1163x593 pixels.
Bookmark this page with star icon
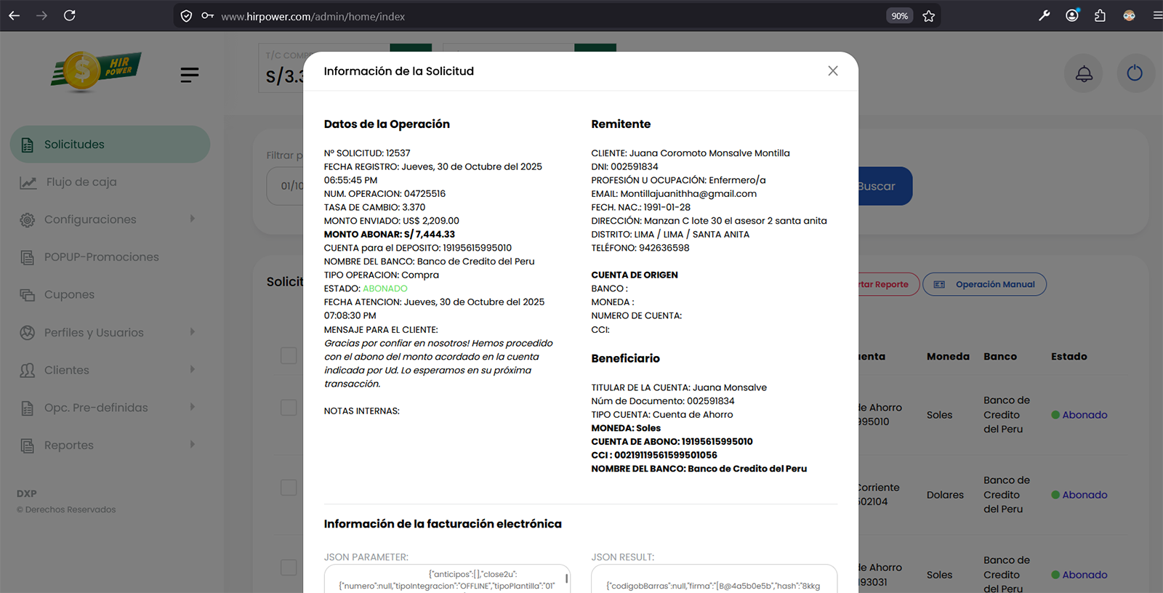click(928, 16)
